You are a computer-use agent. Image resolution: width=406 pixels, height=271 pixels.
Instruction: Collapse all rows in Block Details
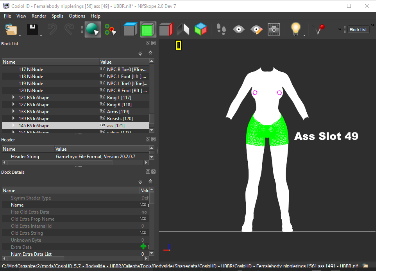[x=150, y=181]
